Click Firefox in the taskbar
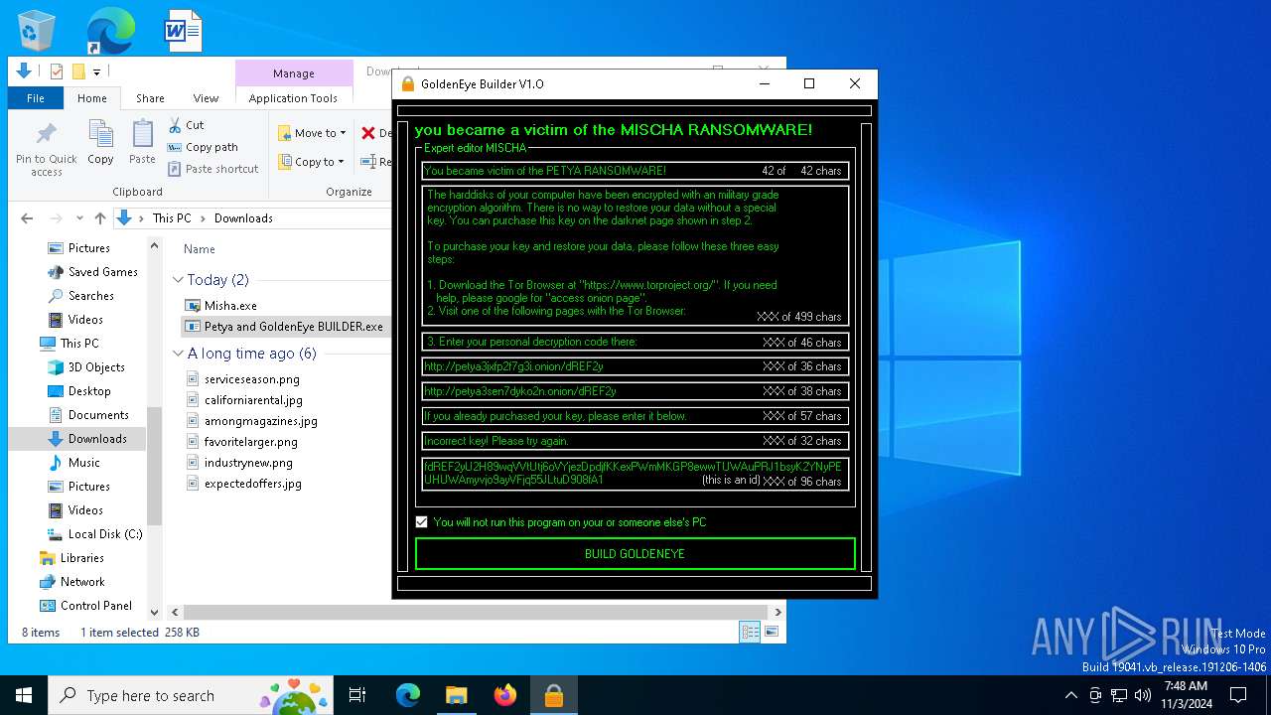This screenshot has height=715, width=1271. [505, 695]
